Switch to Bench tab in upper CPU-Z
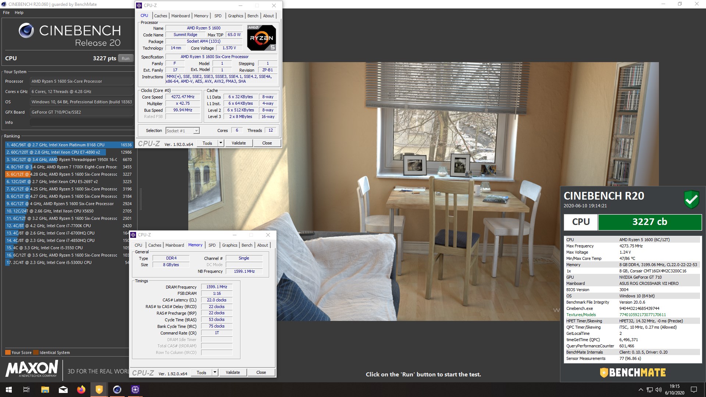Viewport: 706px width, 397px height. [253, 16]
